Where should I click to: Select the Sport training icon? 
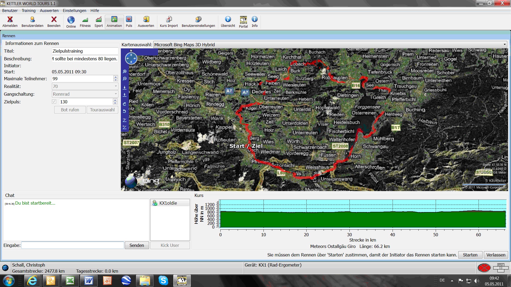click(98, 22)
